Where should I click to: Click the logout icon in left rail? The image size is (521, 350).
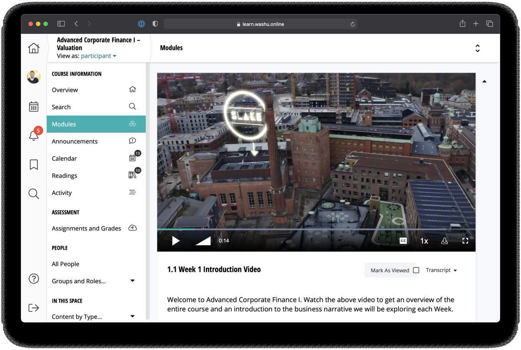click(33, 308)
